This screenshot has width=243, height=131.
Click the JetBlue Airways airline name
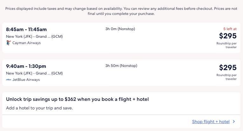(26, 80)
